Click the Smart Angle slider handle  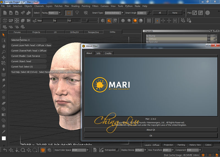click(x=148, y=13)
